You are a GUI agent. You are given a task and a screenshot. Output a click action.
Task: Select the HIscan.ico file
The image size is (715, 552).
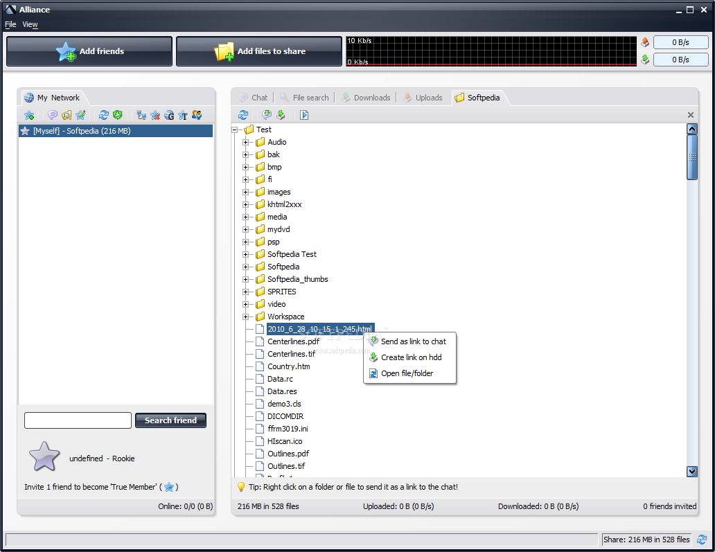point(285,441)
